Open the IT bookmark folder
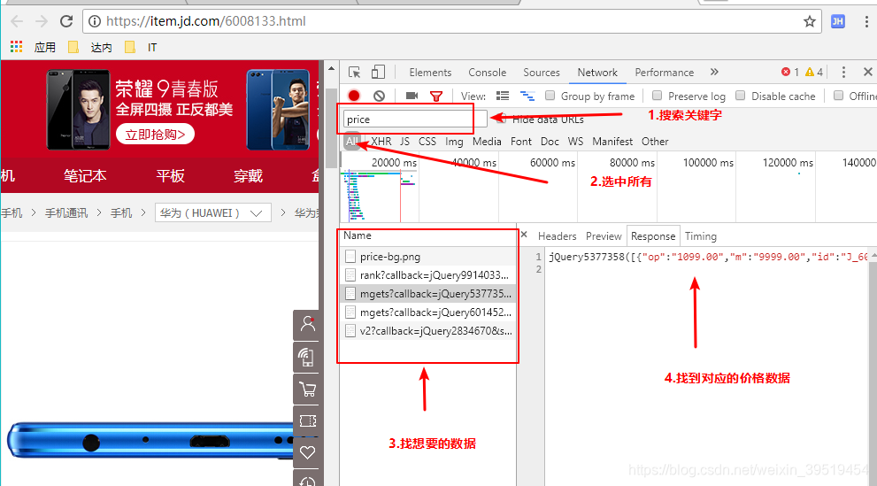 (141, 48)
